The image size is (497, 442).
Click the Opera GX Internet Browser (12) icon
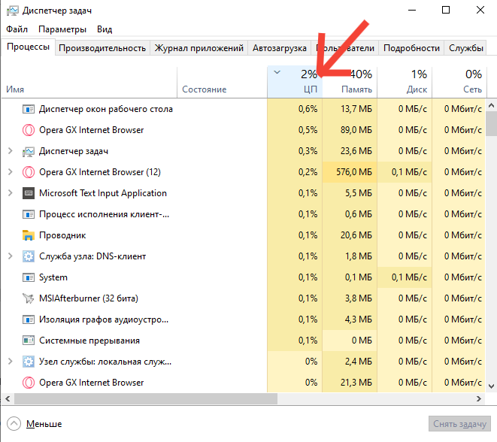click(x=29, y=172)
